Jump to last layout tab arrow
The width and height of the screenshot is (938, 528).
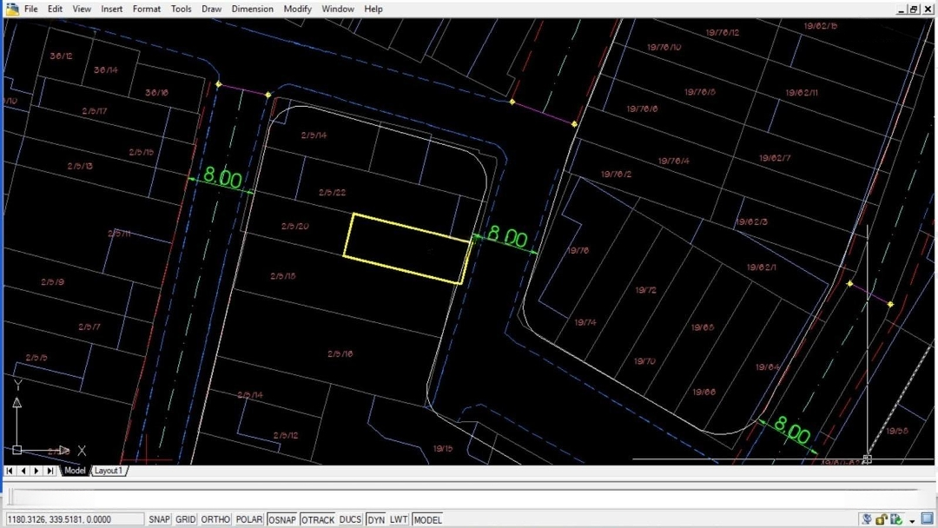click(x=50, y=471)
